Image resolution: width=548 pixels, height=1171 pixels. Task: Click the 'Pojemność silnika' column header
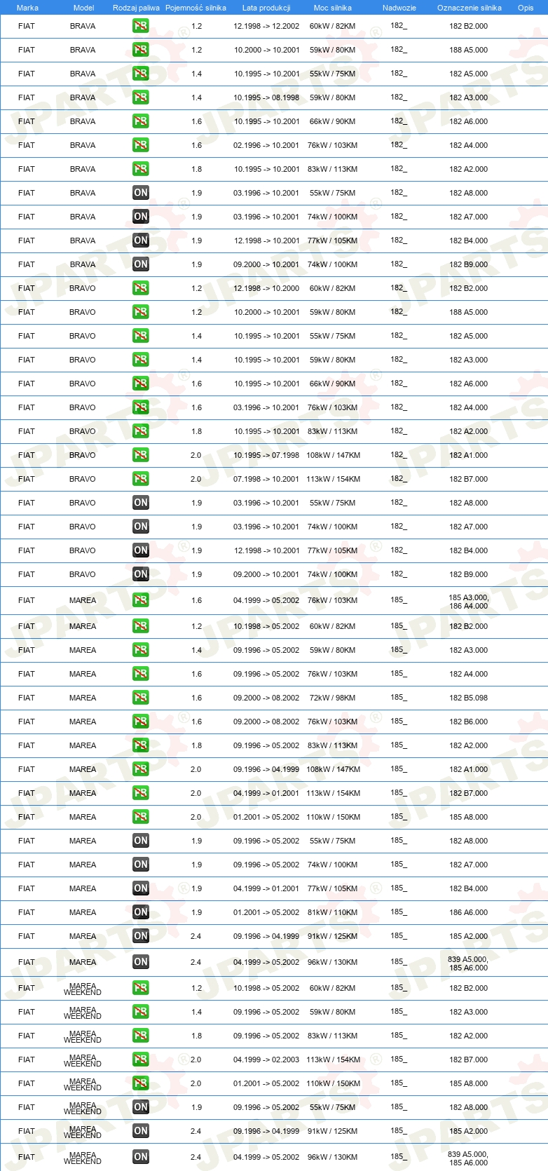(196, 8)
